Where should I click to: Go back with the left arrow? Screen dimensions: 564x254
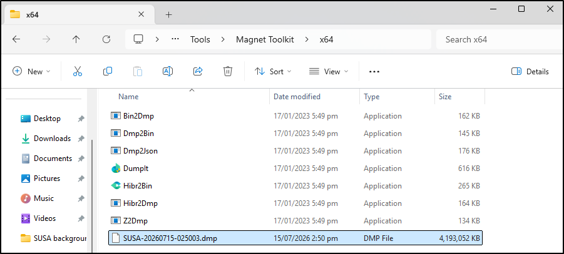[16, 39]
